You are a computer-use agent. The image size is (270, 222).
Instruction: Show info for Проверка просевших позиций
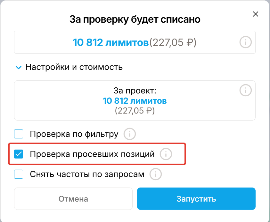pos(166,154)
